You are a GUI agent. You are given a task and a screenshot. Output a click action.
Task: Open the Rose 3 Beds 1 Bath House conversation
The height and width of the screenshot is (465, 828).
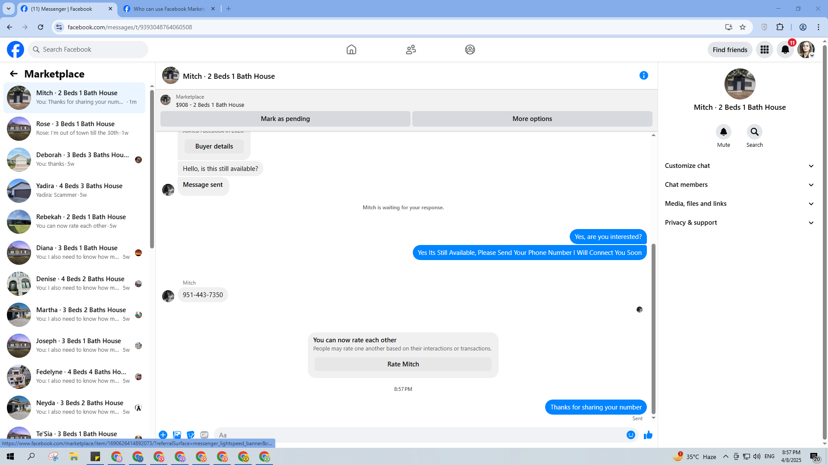pos(75,128)
